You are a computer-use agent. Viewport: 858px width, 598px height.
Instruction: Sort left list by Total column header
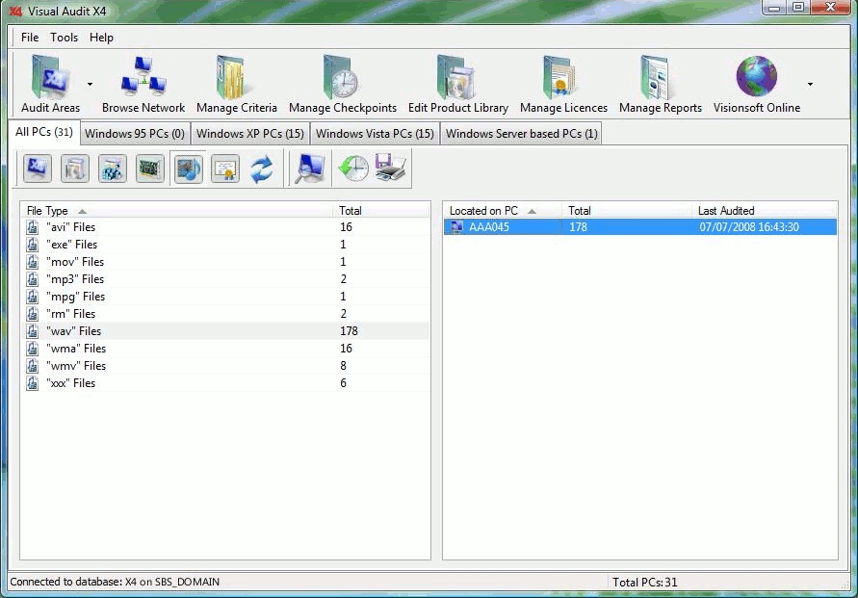[380, 211]
